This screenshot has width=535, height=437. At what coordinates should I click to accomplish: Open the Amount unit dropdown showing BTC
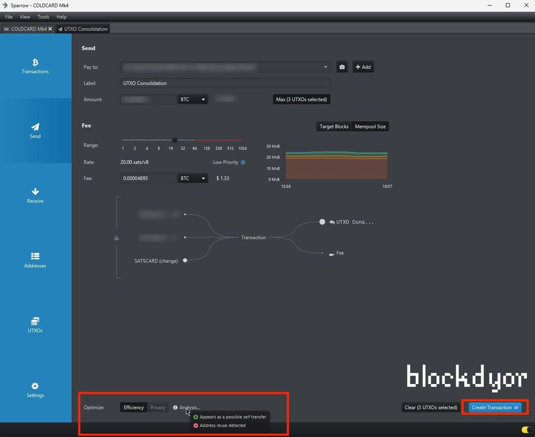(x=192, y=99)
